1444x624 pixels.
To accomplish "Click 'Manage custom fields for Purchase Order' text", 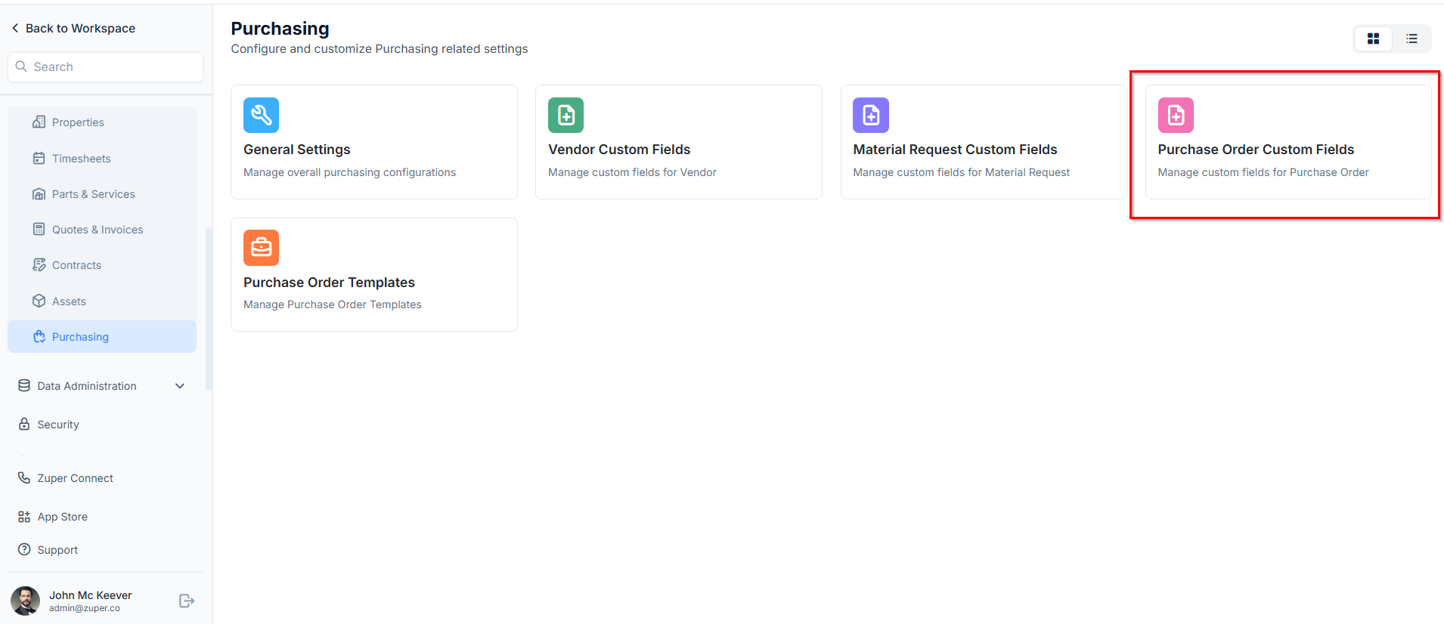I will (1263, 172).
